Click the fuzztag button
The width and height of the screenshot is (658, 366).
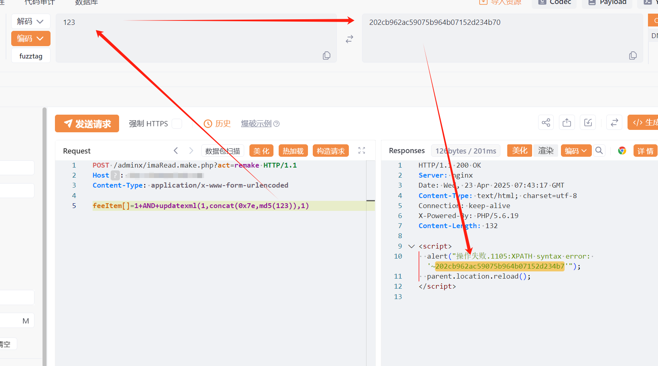coord(31,56)
